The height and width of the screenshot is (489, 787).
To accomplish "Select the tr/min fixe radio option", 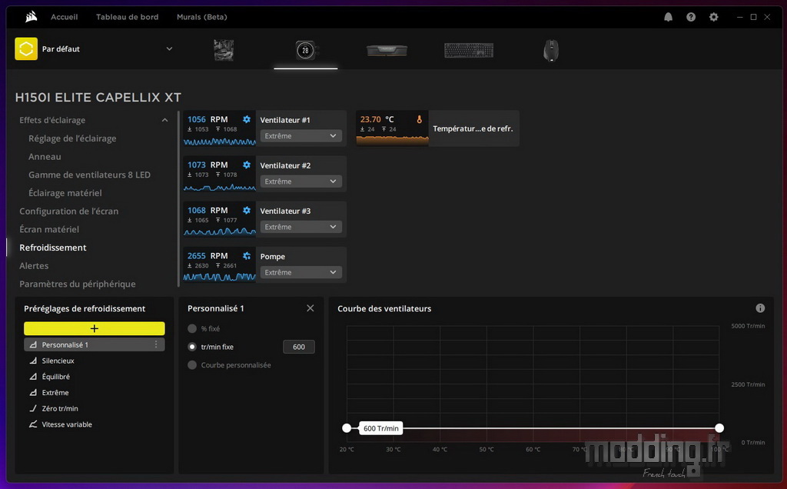I will [191, 347].
